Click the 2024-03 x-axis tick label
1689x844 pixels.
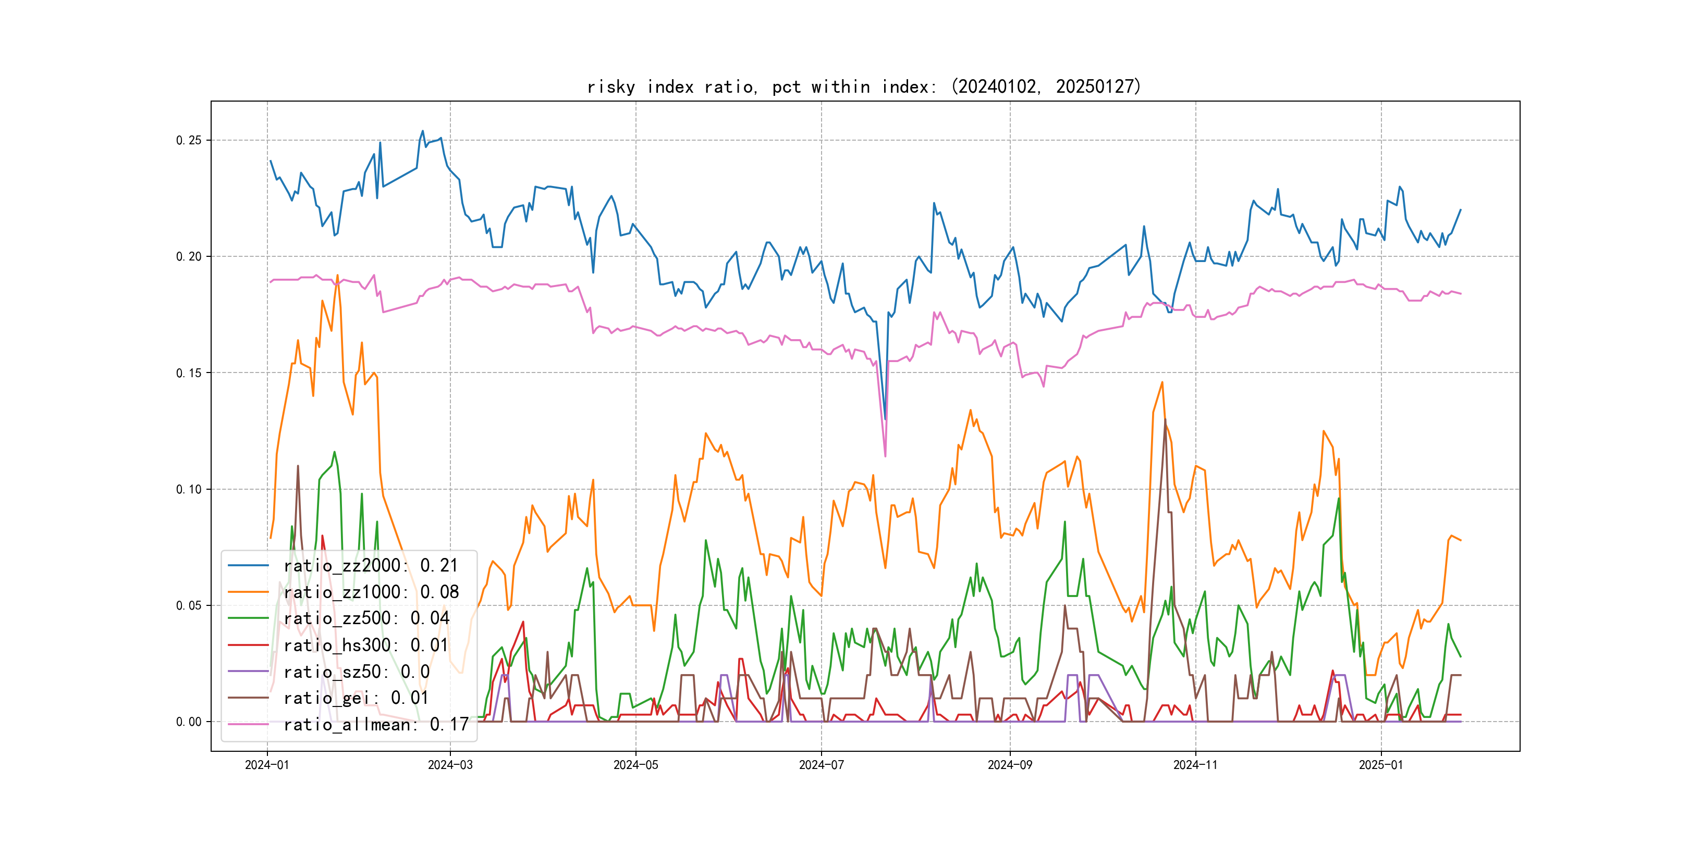click(450, 765)
